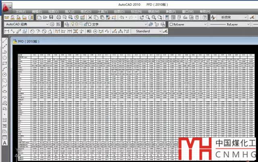Click the Workspace settings gear icon
The height and width of the screenshot is (162, 258).
click(52, 24)
